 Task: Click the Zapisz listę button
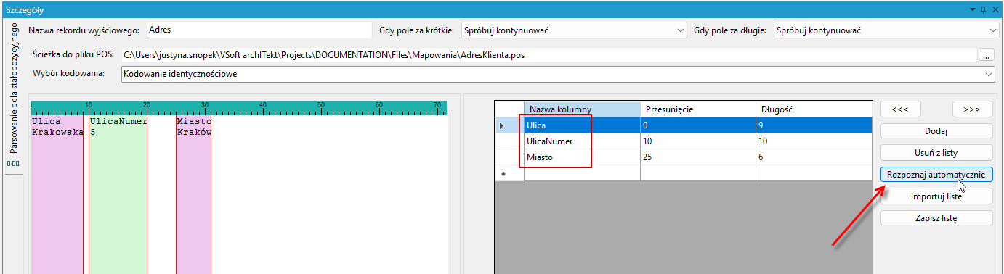click(936, 218)
